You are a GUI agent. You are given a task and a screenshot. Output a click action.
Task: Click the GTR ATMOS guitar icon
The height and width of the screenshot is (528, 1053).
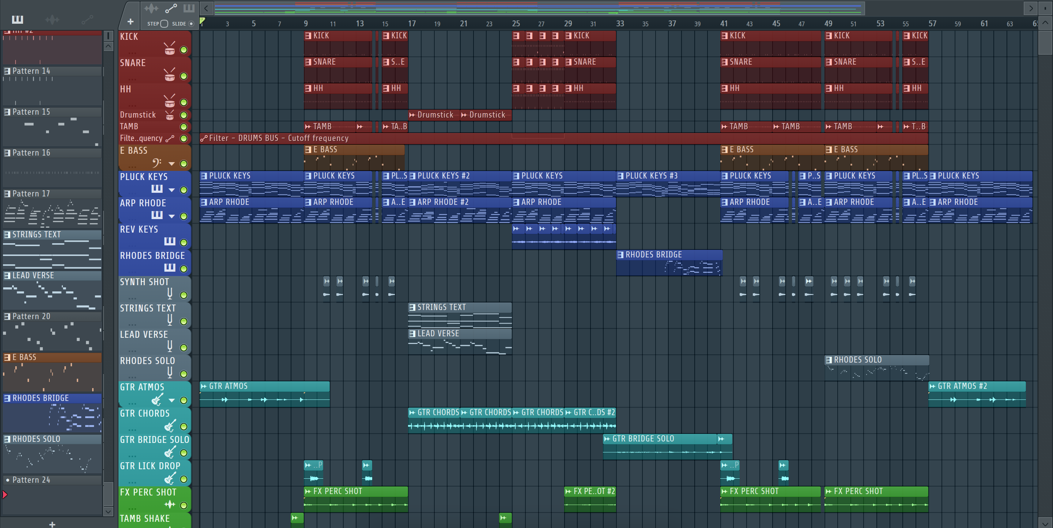[157, 399]
